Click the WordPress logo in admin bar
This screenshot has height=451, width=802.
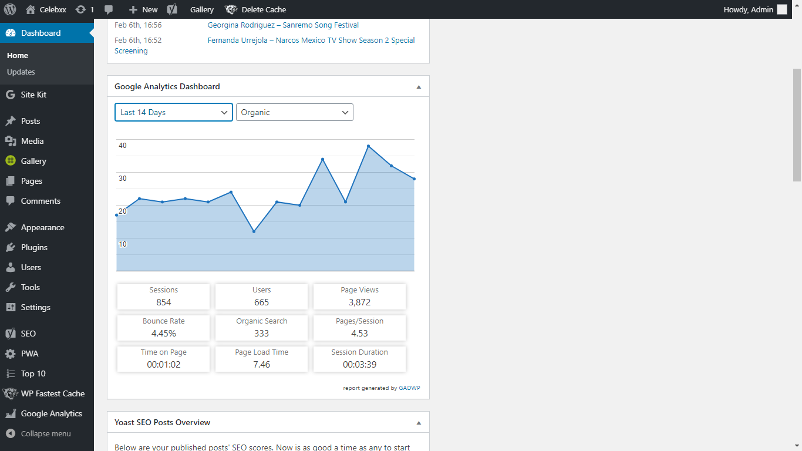[x=10, y=9]
